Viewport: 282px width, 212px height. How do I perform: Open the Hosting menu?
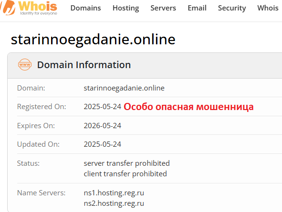coord(125,8)
